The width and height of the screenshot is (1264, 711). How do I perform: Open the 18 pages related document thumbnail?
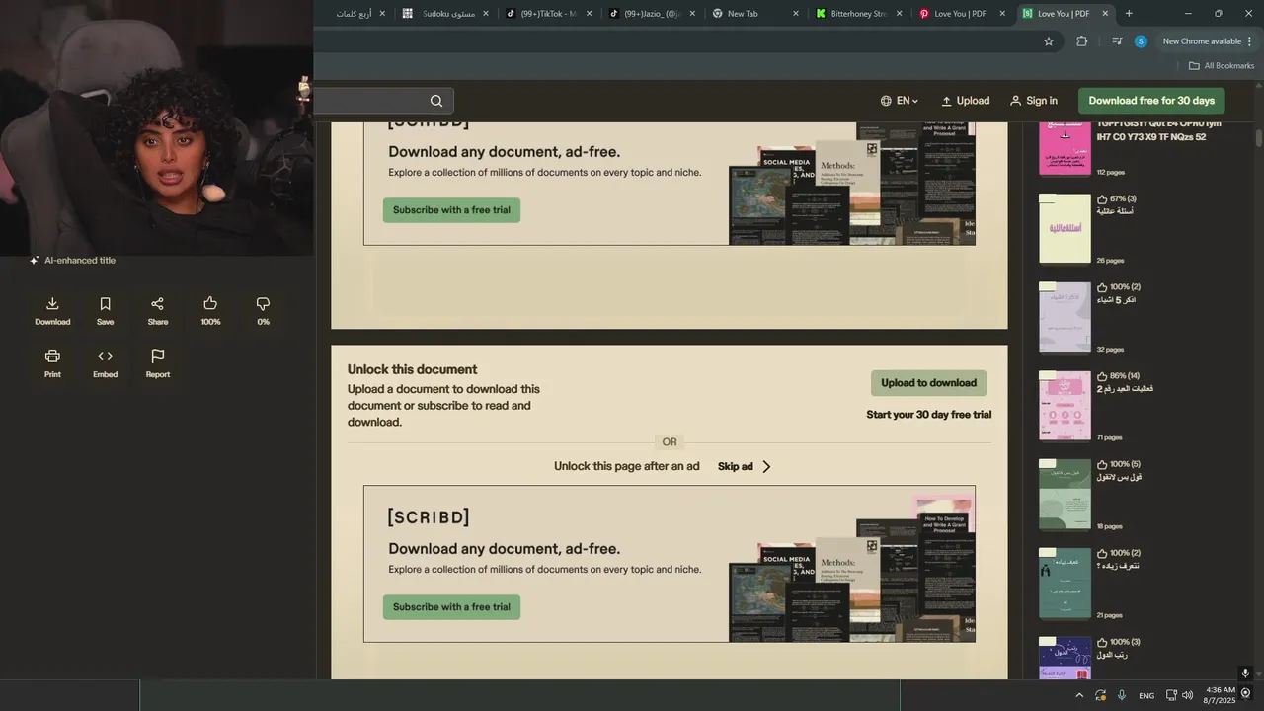1065,495
